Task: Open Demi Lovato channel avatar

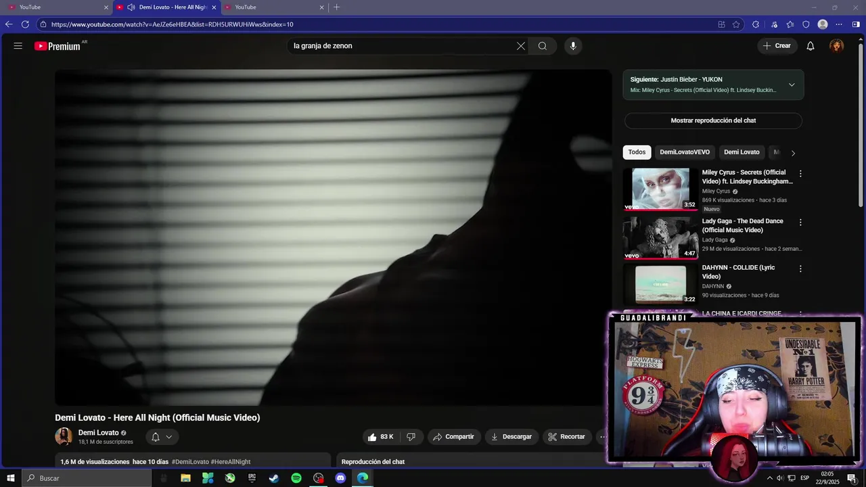Action: coord(64,437)
